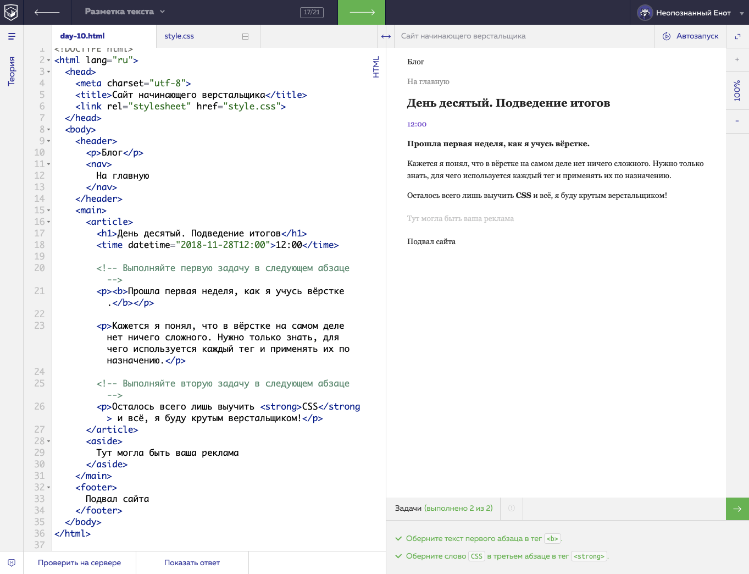The height and width of the screenshot is (574, 749).
Task: Open the Теория side tab
Action: coord(12,71)
